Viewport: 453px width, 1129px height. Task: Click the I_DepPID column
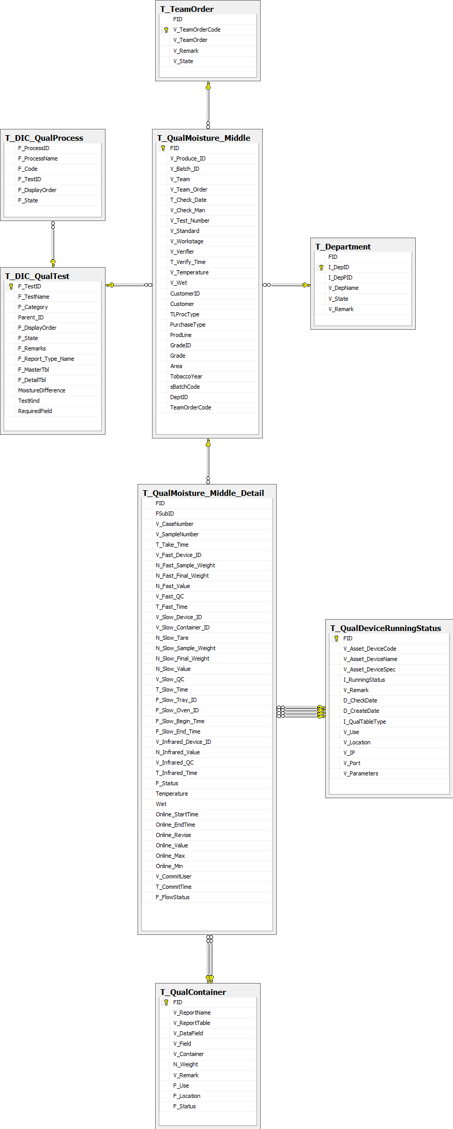click(x=363, y=278)
